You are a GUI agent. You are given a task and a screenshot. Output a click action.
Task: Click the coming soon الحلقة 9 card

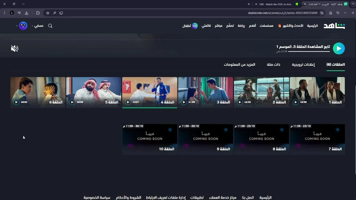[206, 139]
